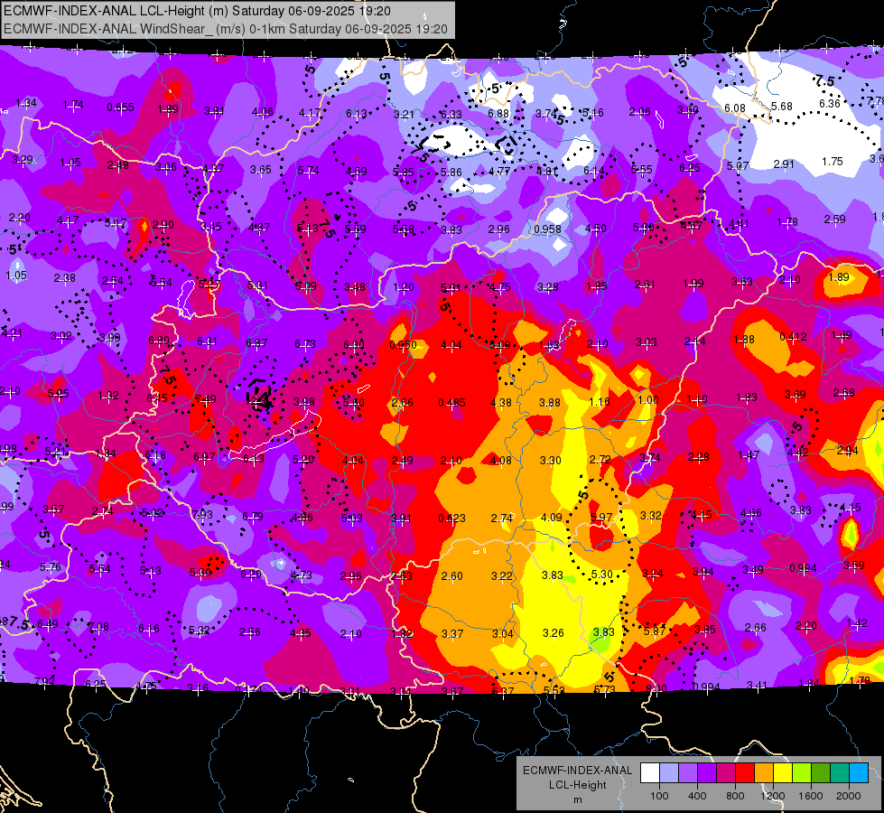Click wind shear value 2.91
The width and height of the screenshot is (884, 813).
784,164
